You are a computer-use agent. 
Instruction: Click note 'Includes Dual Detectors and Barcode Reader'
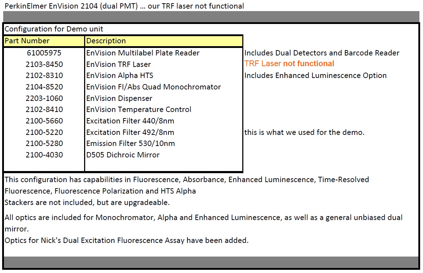[322, 53]
